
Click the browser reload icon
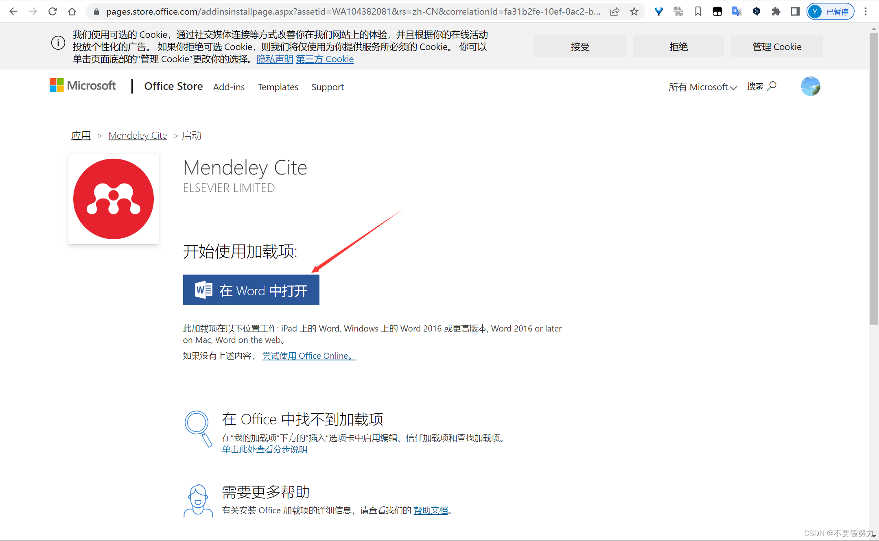coord(52,11)
